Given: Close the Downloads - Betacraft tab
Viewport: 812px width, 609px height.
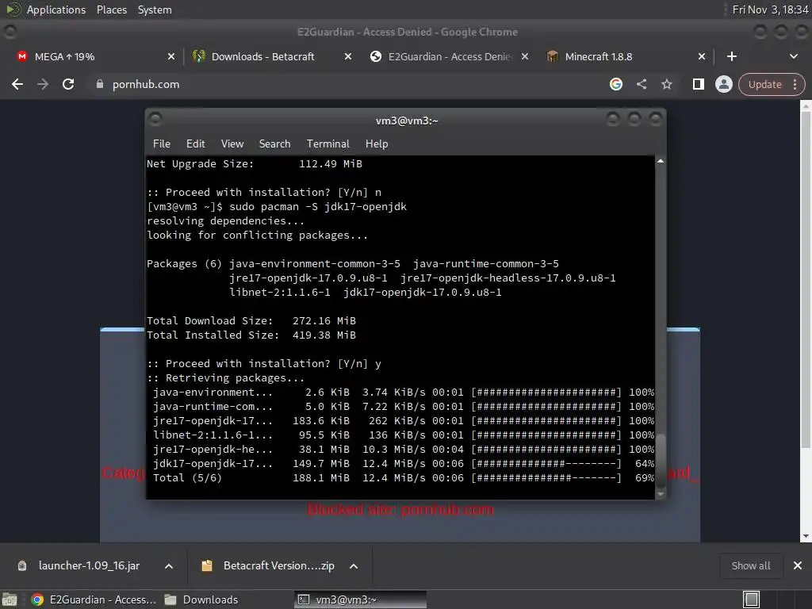Looking at the screenshot, I should click(x=348, y=56).
